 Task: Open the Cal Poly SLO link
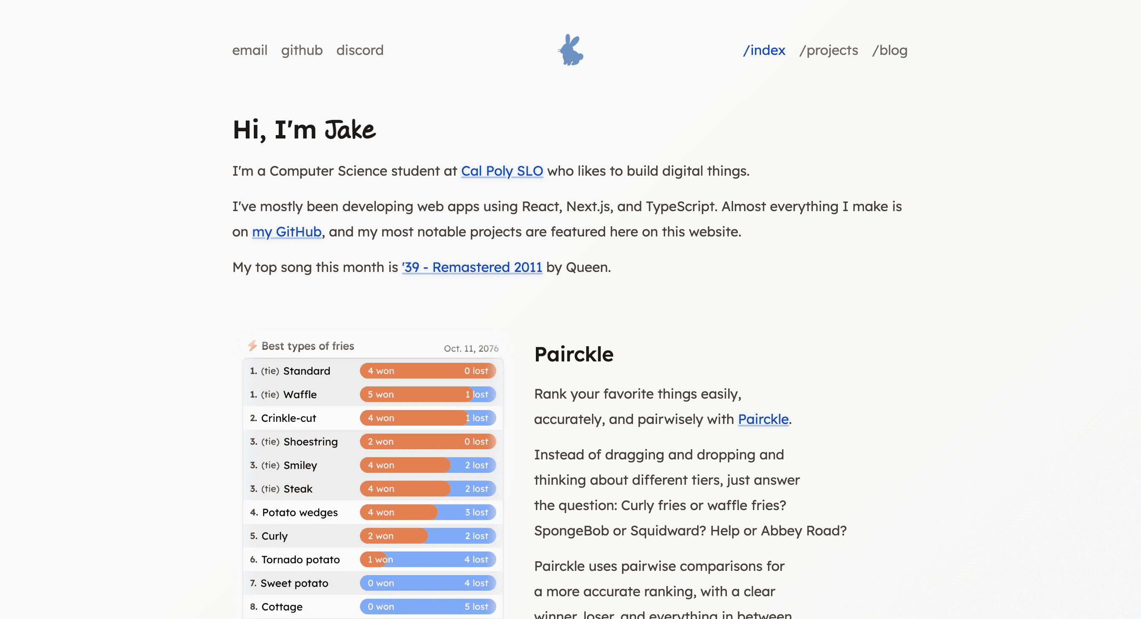[501, 171]
